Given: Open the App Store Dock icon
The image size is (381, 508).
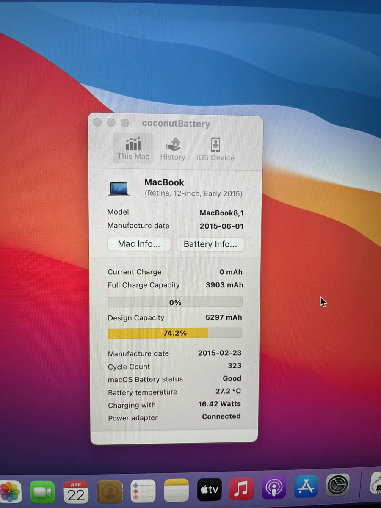Looking at the screenshot, I should tap(306, 487).
